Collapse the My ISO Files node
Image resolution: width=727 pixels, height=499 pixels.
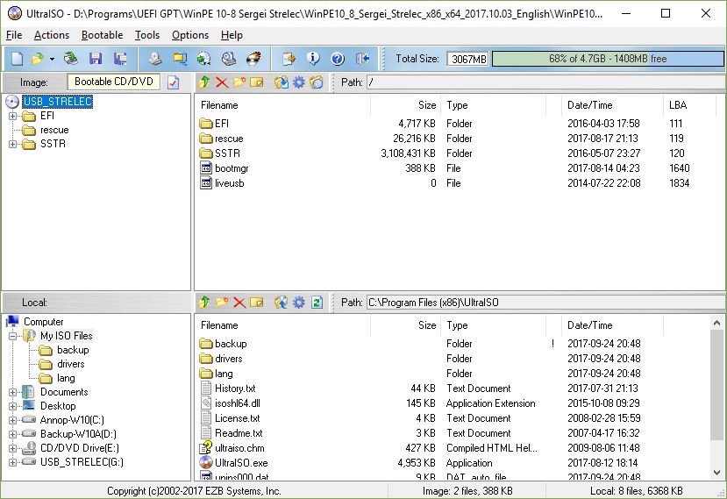point(13,336)
